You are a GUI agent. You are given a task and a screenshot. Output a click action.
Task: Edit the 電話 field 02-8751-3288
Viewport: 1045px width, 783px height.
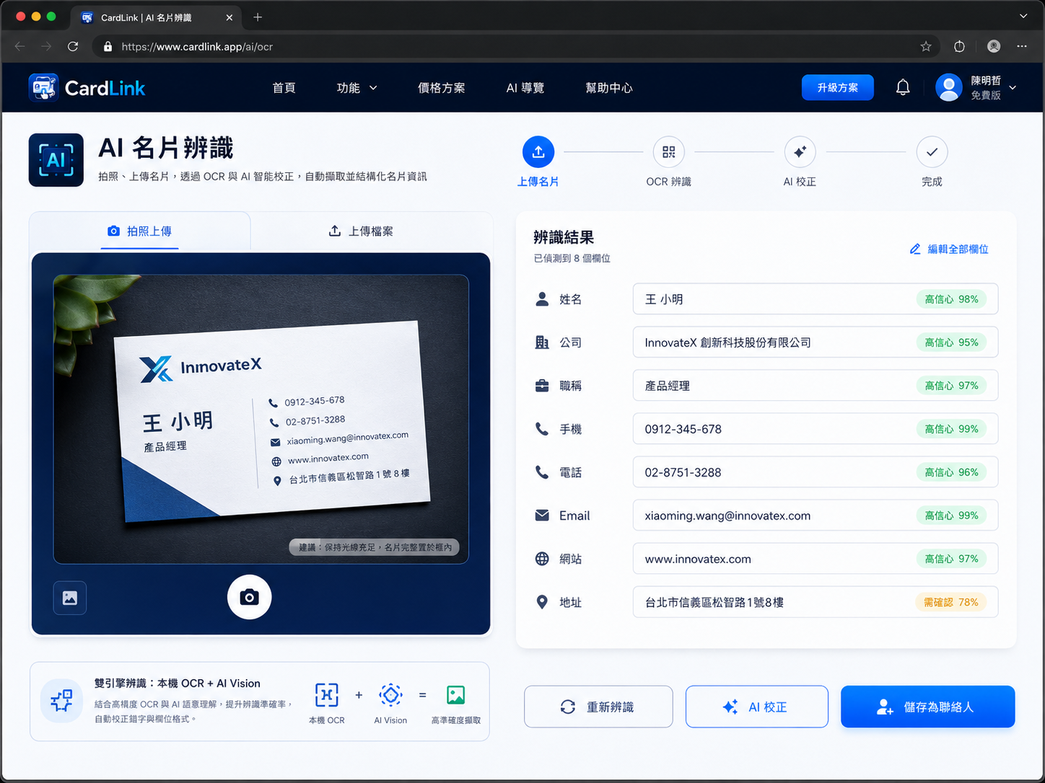(816, 472)
